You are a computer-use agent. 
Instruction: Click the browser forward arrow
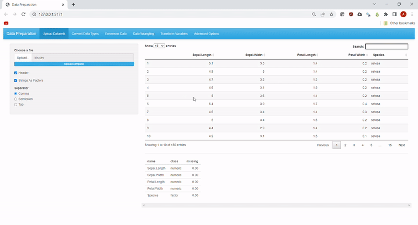point(15,14)
